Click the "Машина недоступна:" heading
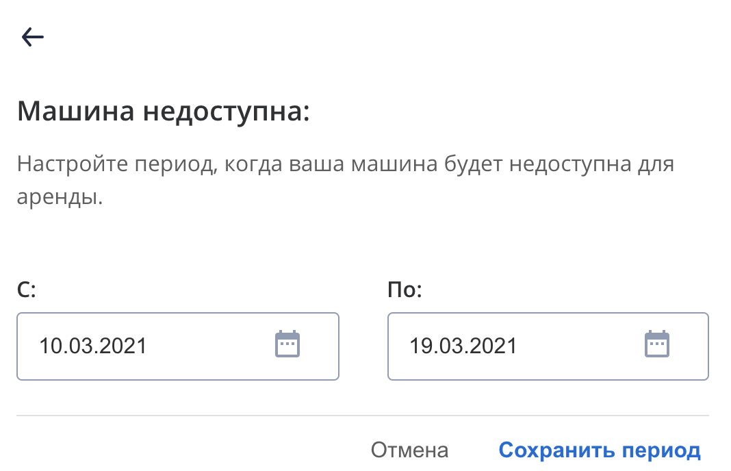 point(164,111)
